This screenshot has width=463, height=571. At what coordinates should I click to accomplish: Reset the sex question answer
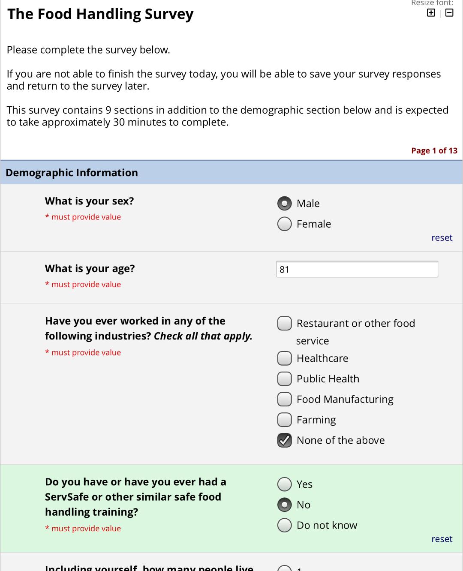pos(442,238)
